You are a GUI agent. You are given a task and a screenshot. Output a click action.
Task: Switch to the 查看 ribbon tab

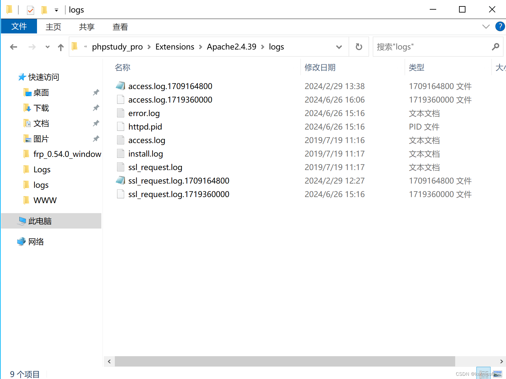(120, 27)
